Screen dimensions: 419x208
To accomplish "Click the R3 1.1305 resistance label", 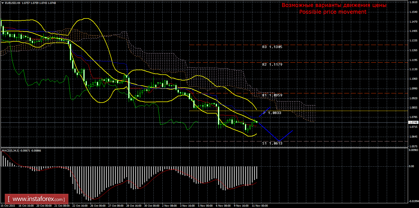I will click(x=272, y=47).
